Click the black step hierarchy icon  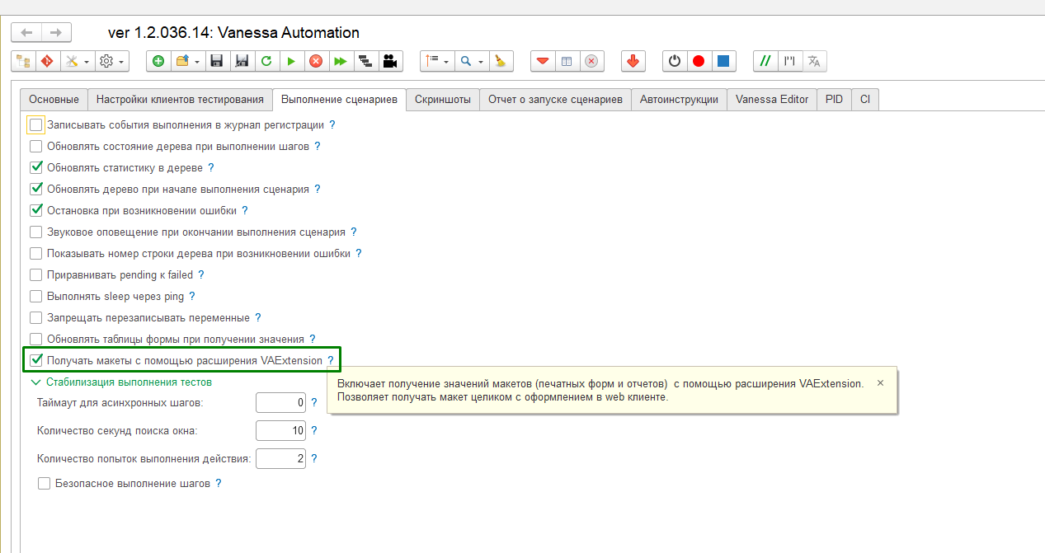tap(365, 61)
